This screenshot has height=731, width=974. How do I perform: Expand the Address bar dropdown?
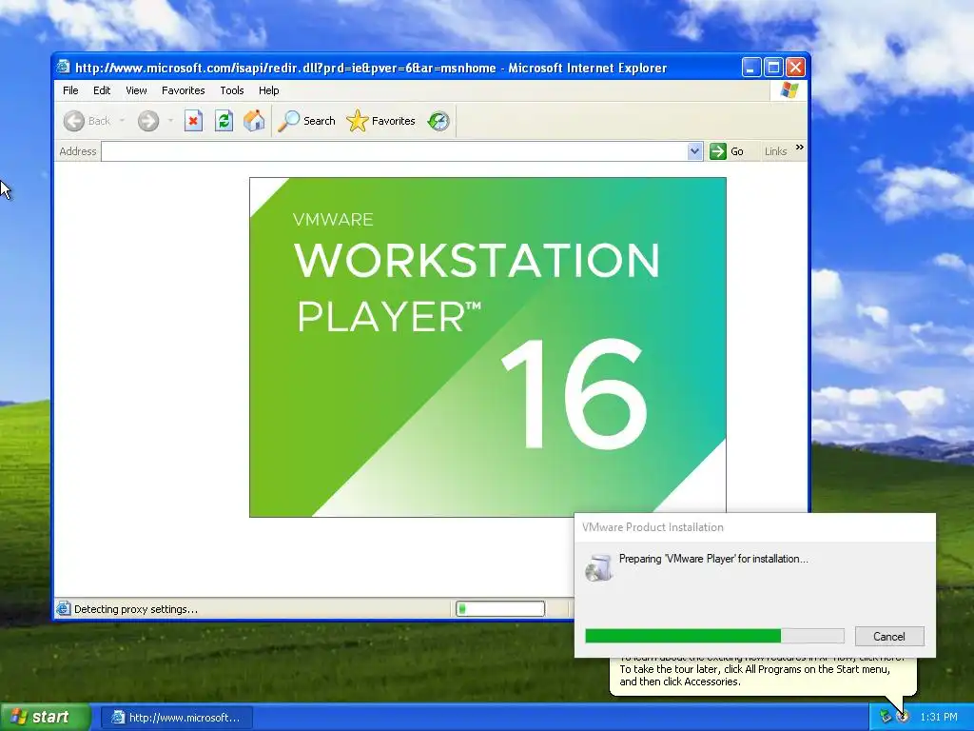pyautogui.click(x=695, y=151)
